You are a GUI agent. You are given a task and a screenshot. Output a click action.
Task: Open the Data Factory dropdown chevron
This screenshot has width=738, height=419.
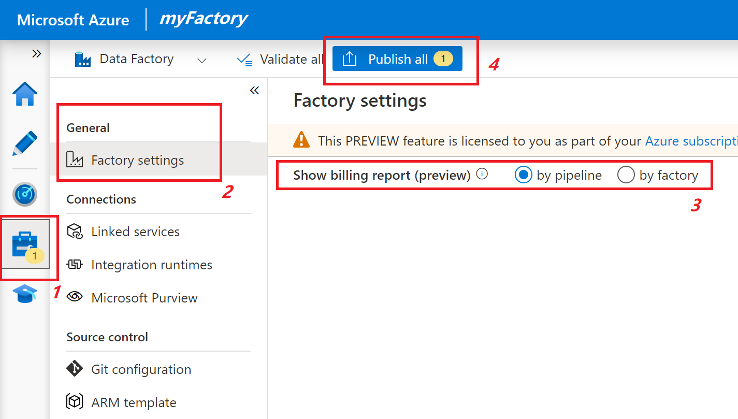pos(201,60)
